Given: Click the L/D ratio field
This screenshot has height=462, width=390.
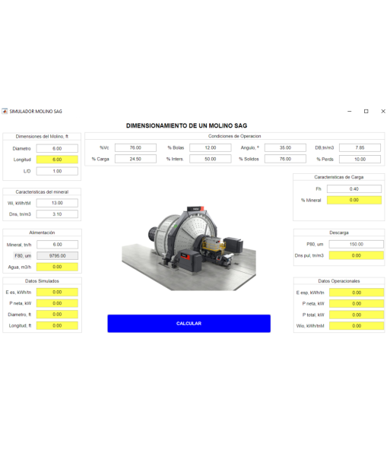Looking at the screenshot, I should click(57, 171).
